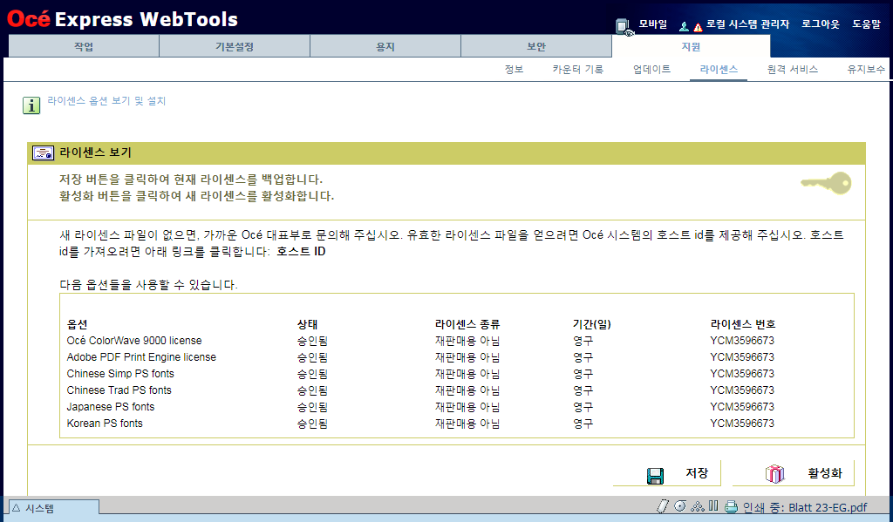
Task: Click the 상태 column header
Action: click(x=308, y=324)
